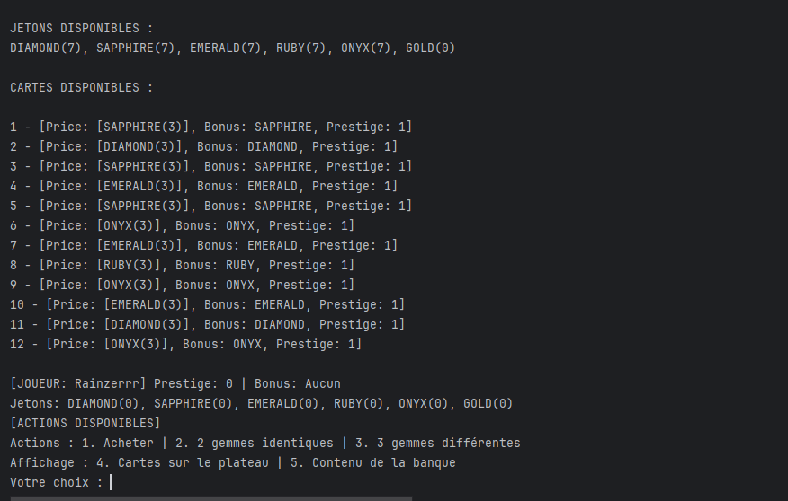Click the horizontal scrollbar below the console

(211, 498)
